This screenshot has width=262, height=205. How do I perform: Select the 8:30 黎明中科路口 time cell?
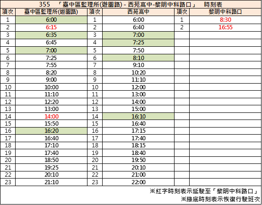point(226,20)
